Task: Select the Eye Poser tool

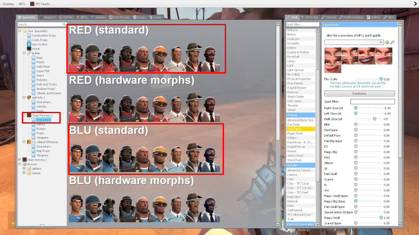Action: (x=301, y=124)
